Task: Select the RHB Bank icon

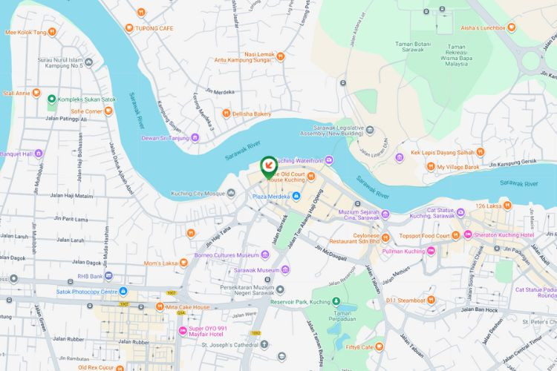Action: (108, 276)
